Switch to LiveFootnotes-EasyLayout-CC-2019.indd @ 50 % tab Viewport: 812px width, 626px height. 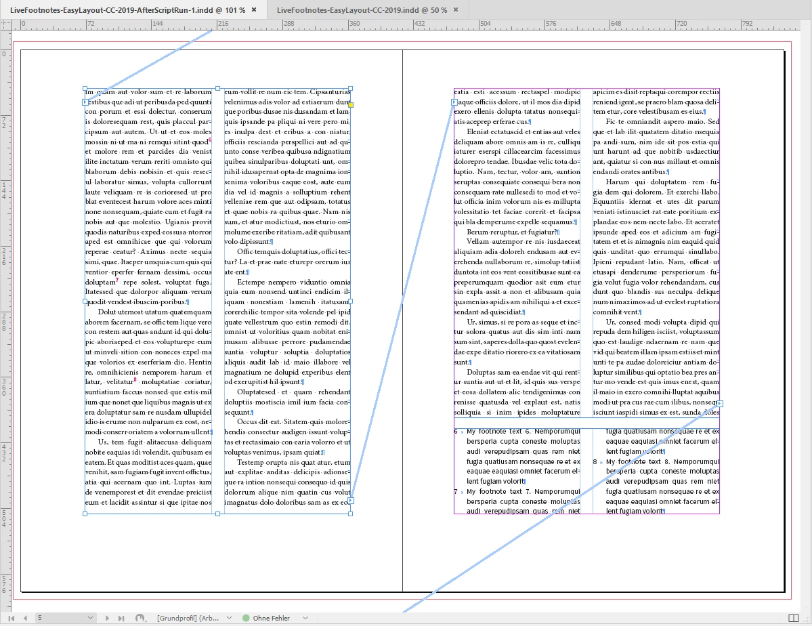(362, 10)
